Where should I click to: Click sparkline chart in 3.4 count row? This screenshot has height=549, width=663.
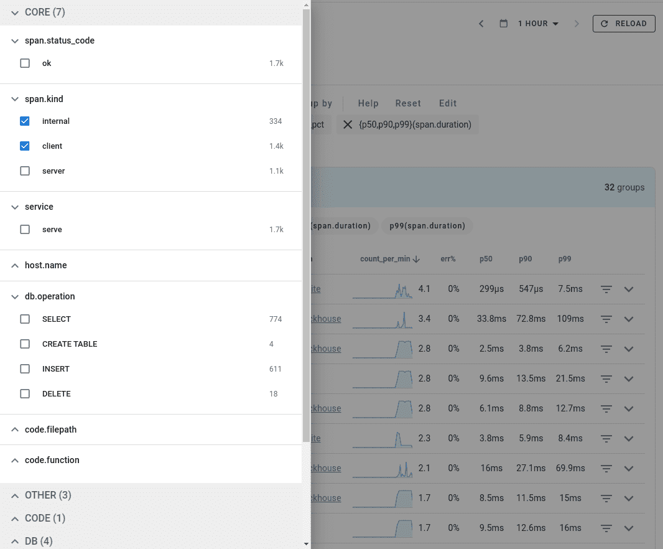382,320
